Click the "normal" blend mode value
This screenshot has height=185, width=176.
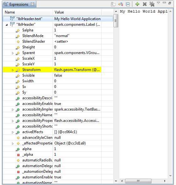pyautogui.click(x=62, y=36)
